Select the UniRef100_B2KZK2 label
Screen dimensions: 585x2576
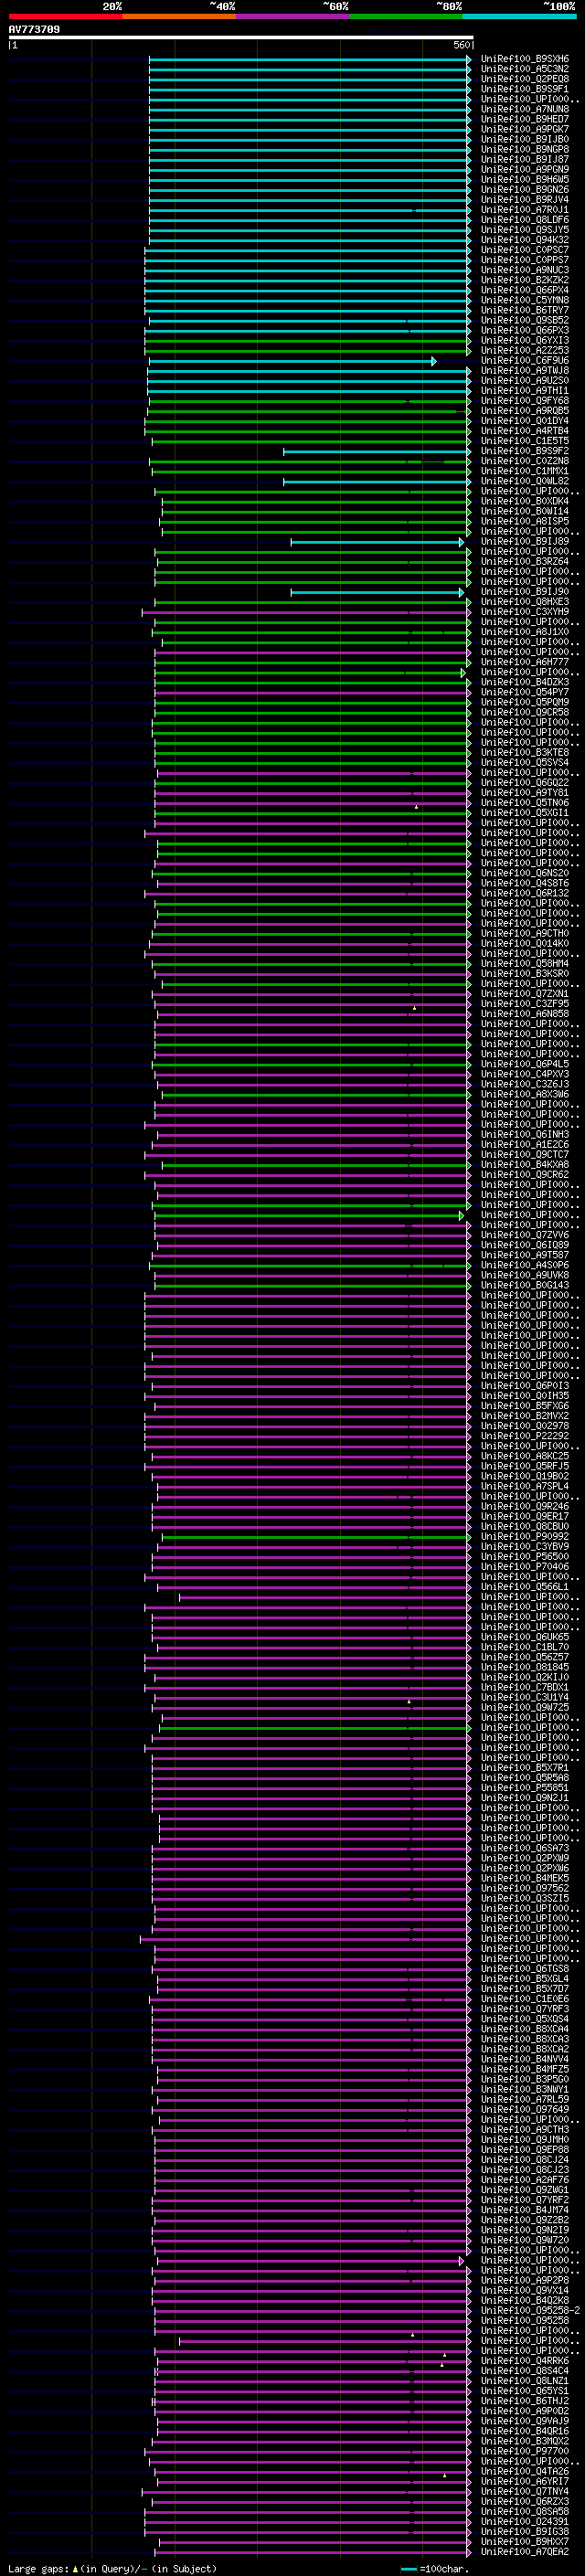[525, 280]
